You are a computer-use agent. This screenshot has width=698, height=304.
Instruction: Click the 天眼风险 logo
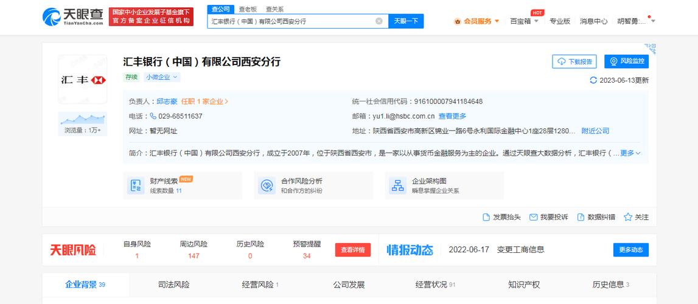[x=72, y=250]
